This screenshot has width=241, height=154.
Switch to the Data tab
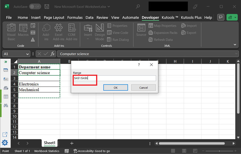coord(89,17)
